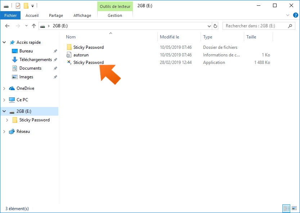The image size is (300, 213).
Task: Open the address bar history dropdown
Action: [209, 26]
